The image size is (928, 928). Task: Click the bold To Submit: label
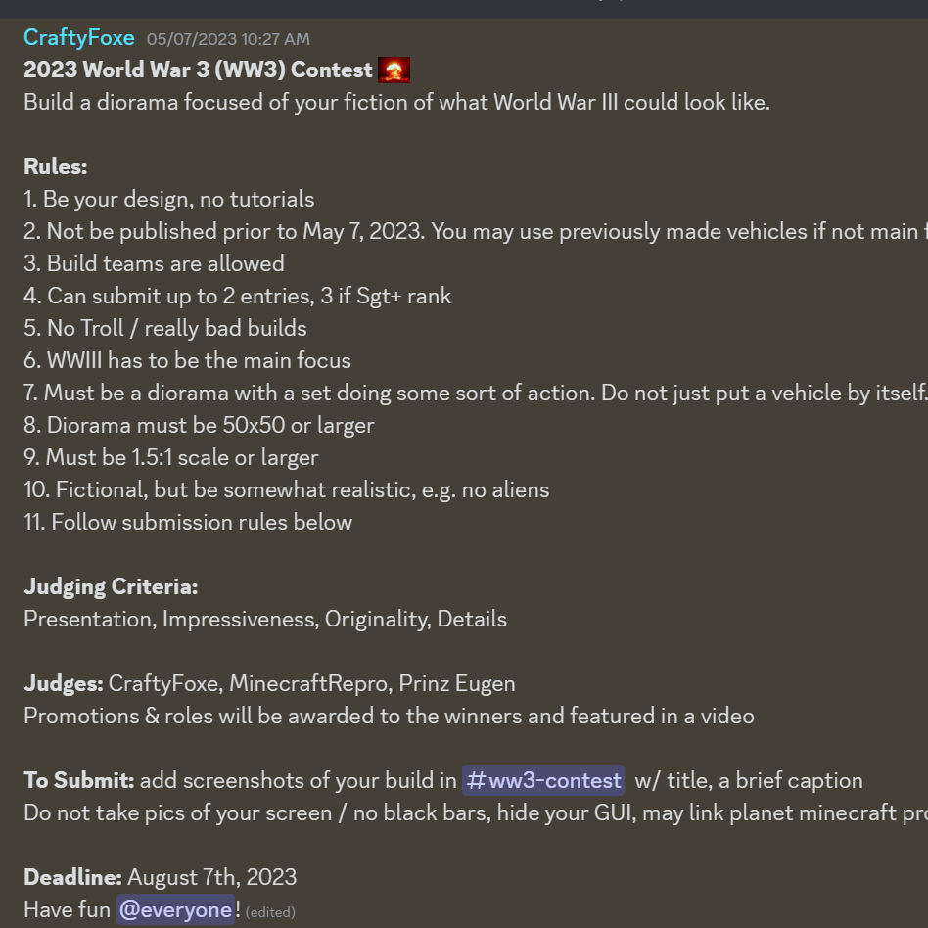click(79, 780)
